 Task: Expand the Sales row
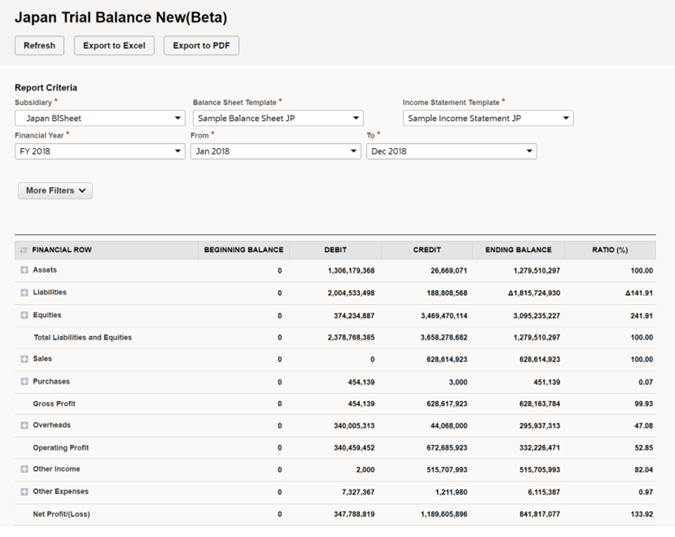tap(24, 359)
